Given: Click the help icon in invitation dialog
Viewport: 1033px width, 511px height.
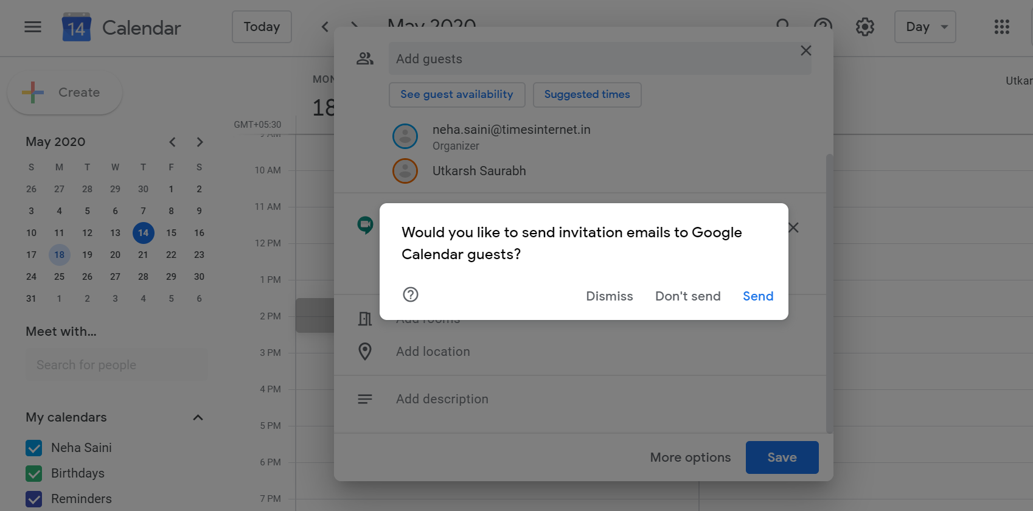Looking at the screenshot, I should point(411,294).
